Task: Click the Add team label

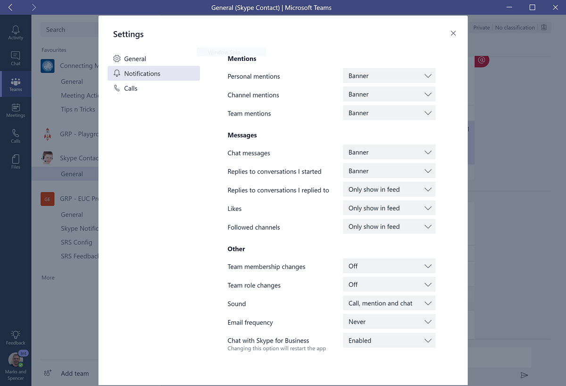Action: coord(75,373)
